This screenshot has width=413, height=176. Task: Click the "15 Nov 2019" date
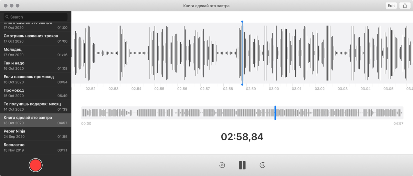coord(14,150)
